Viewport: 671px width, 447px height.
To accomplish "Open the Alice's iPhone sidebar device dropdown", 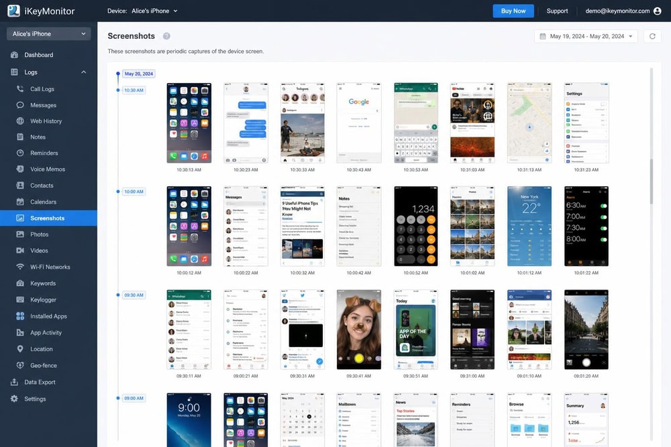I will 49,34.
